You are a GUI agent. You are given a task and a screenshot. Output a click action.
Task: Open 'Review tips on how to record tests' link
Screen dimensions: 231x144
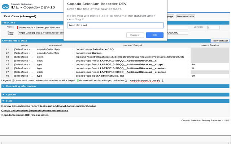pos(24,106)
